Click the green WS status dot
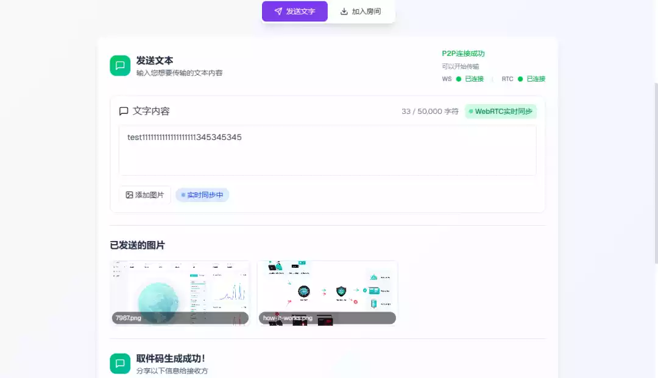Screen dimensions: 658x378 459,79
